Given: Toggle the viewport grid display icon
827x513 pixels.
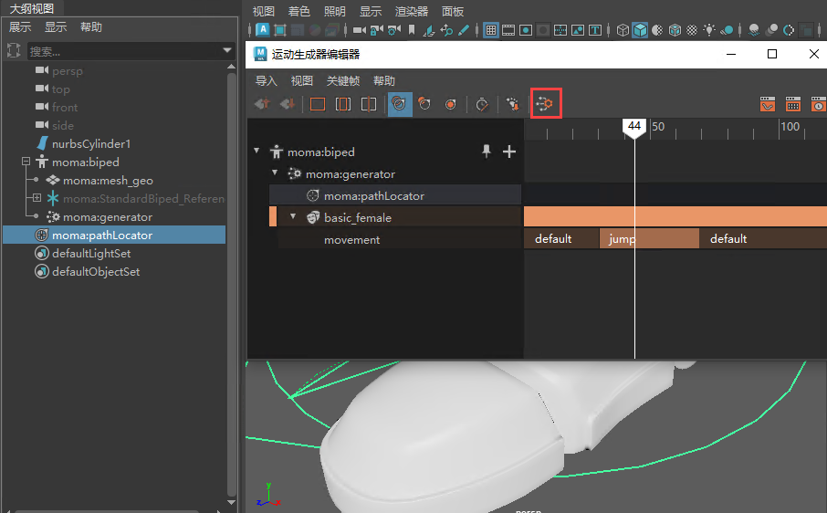Looking at the screenshot, I should [490, 30].
